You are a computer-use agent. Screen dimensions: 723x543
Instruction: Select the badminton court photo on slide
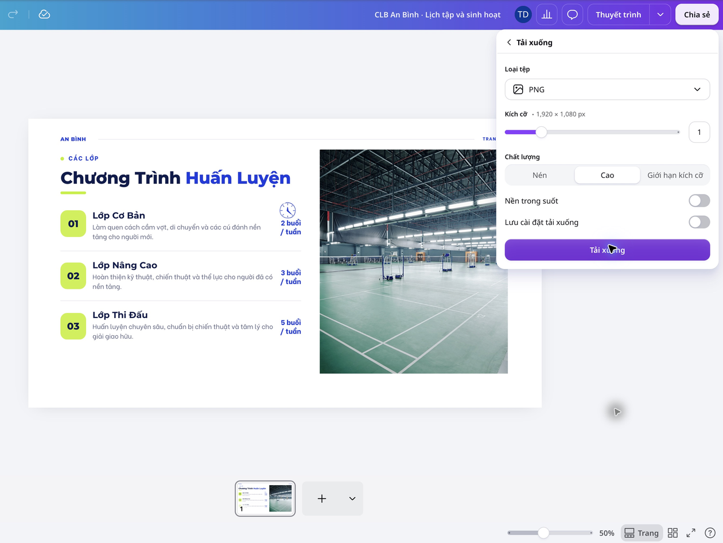[x=413, y=262]
